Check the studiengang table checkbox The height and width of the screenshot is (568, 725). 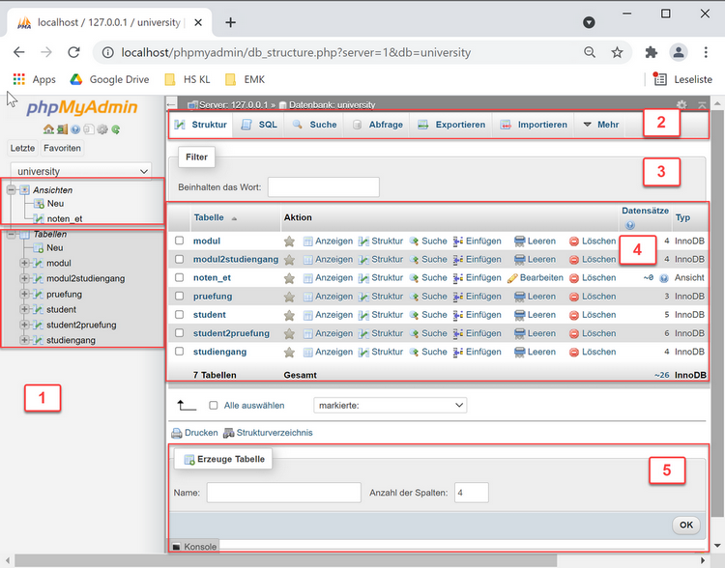[180, 352]
